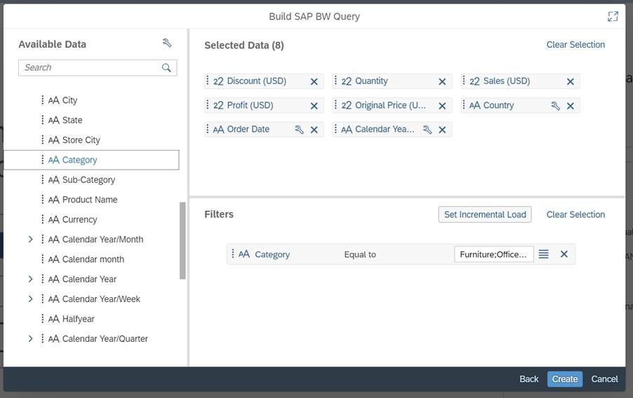Image resolution: width=633 pixels, height=398 pixels.
Task: Remove Discount (USD) from selected data
Action: click(314, 81)
